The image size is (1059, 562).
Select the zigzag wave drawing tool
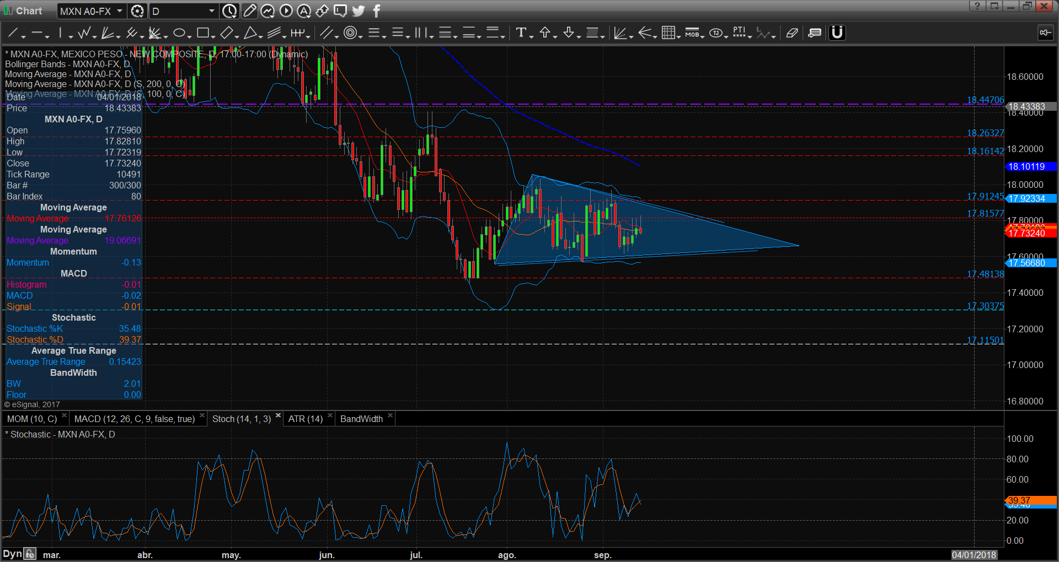click(x=84, y=33)
